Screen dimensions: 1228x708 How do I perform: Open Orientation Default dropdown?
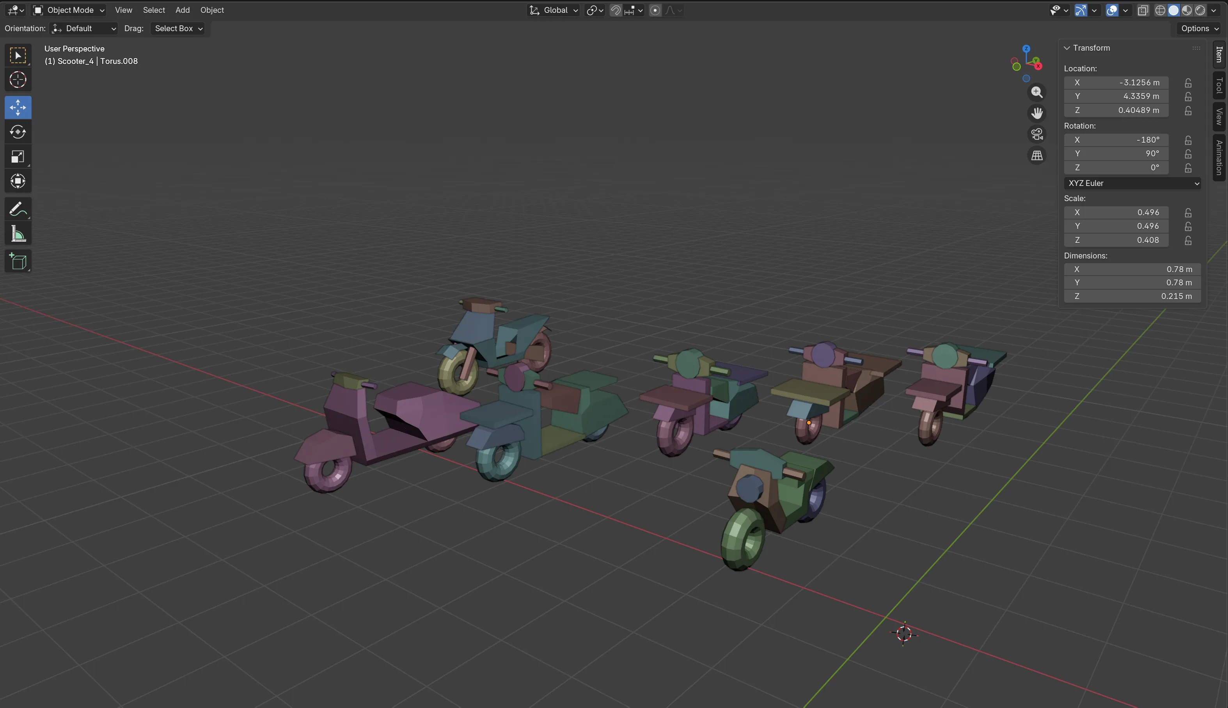pos(84,28)
